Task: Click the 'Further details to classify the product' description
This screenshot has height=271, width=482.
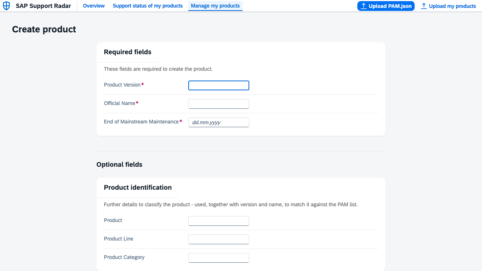Action: coord(231,204)
